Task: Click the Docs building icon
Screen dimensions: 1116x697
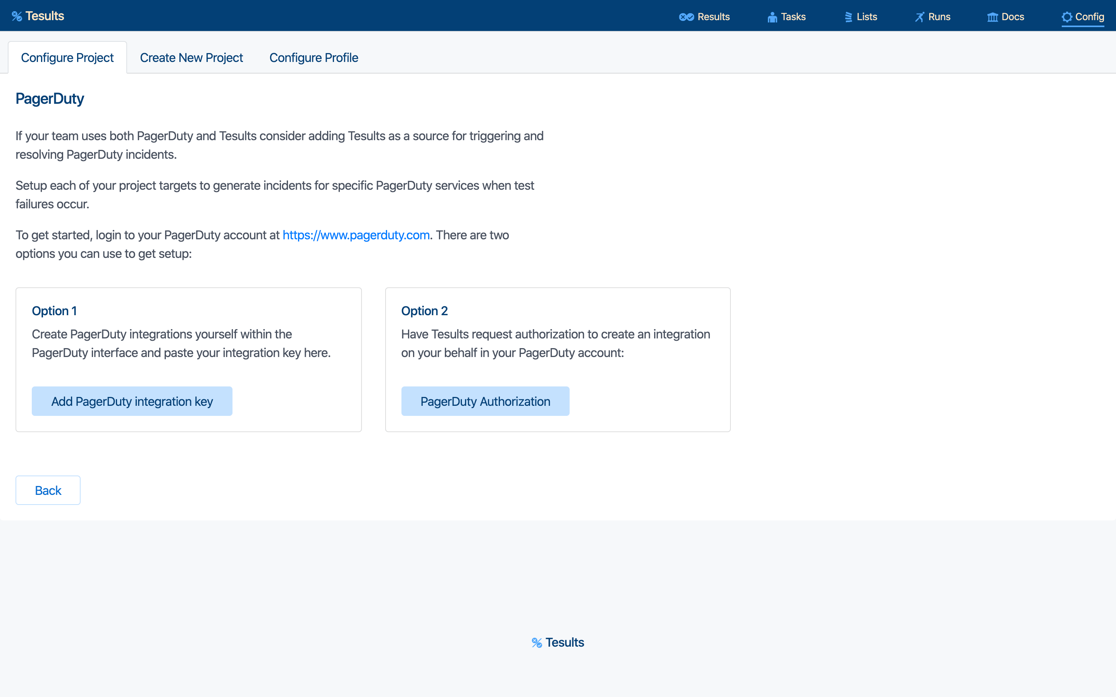Action: (x=992, y=17)
